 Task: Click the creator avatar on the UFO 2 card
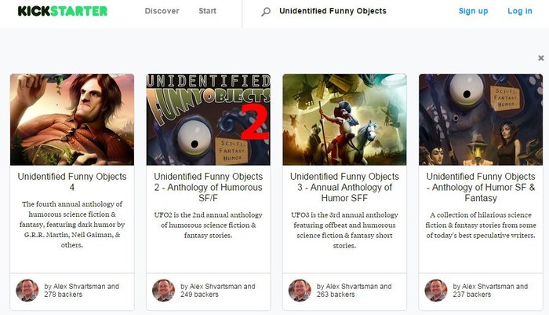[163, 291]
